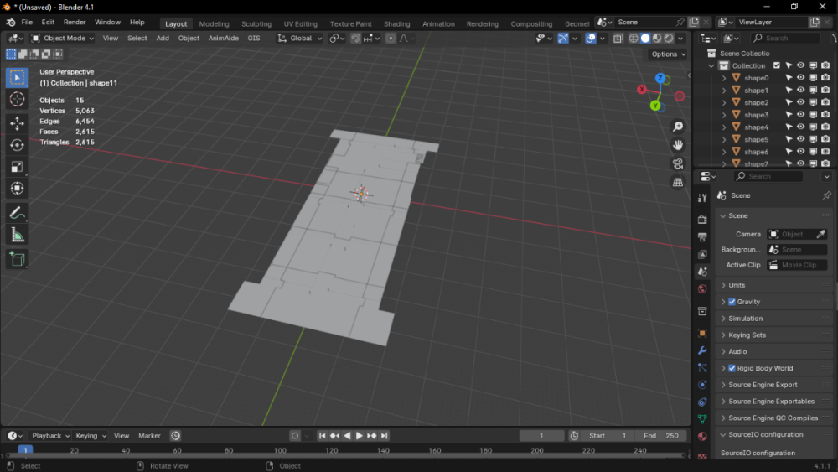Select the Measure tool
838x472 pixels.
point(17,236)
